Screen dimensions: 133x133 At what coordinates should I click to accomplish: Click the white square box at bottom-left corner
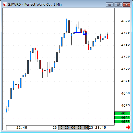coord(5,127)
